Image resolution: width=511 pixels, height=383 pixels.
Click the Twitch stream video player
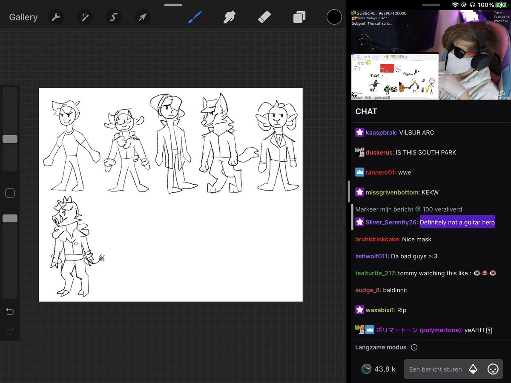pyautogui.click(x=430, y=55)
